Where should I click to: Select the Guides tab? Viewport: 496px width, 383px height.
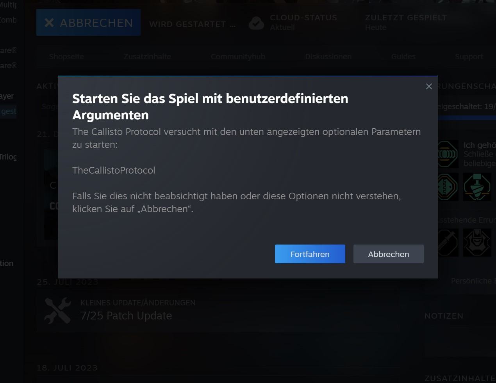point(403,57)
